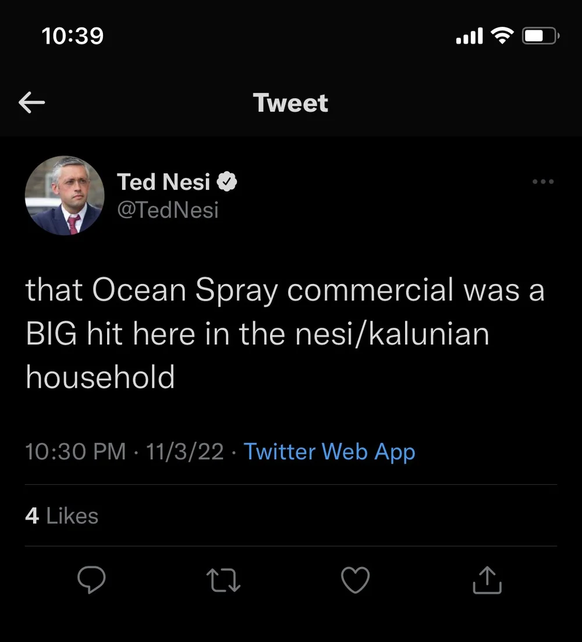Retweet this tweet
This screenshot has height=642, width=582.
[x=223, y=580]
